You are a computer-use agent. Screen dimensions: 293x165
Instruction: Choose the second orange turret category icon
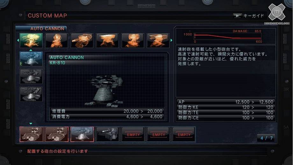56,40
